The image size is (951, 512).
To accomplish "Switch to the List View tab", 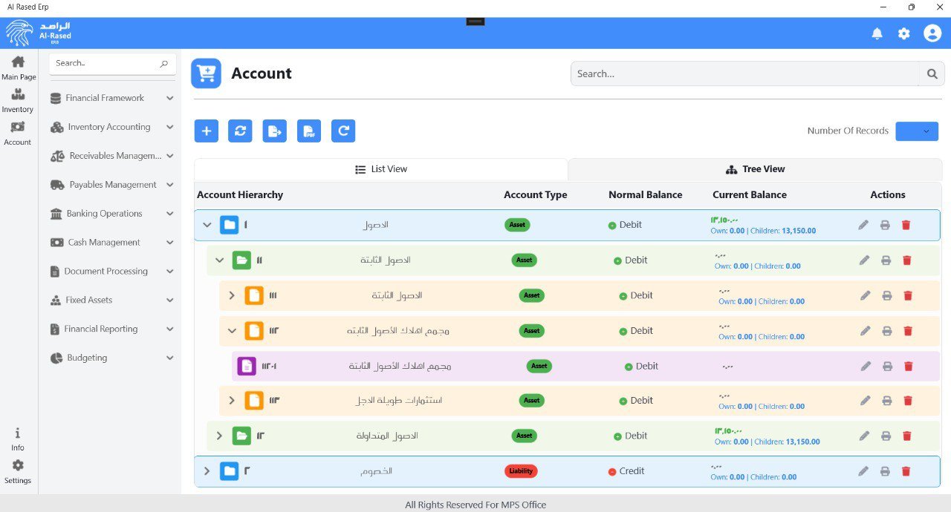I will (381, 169).
